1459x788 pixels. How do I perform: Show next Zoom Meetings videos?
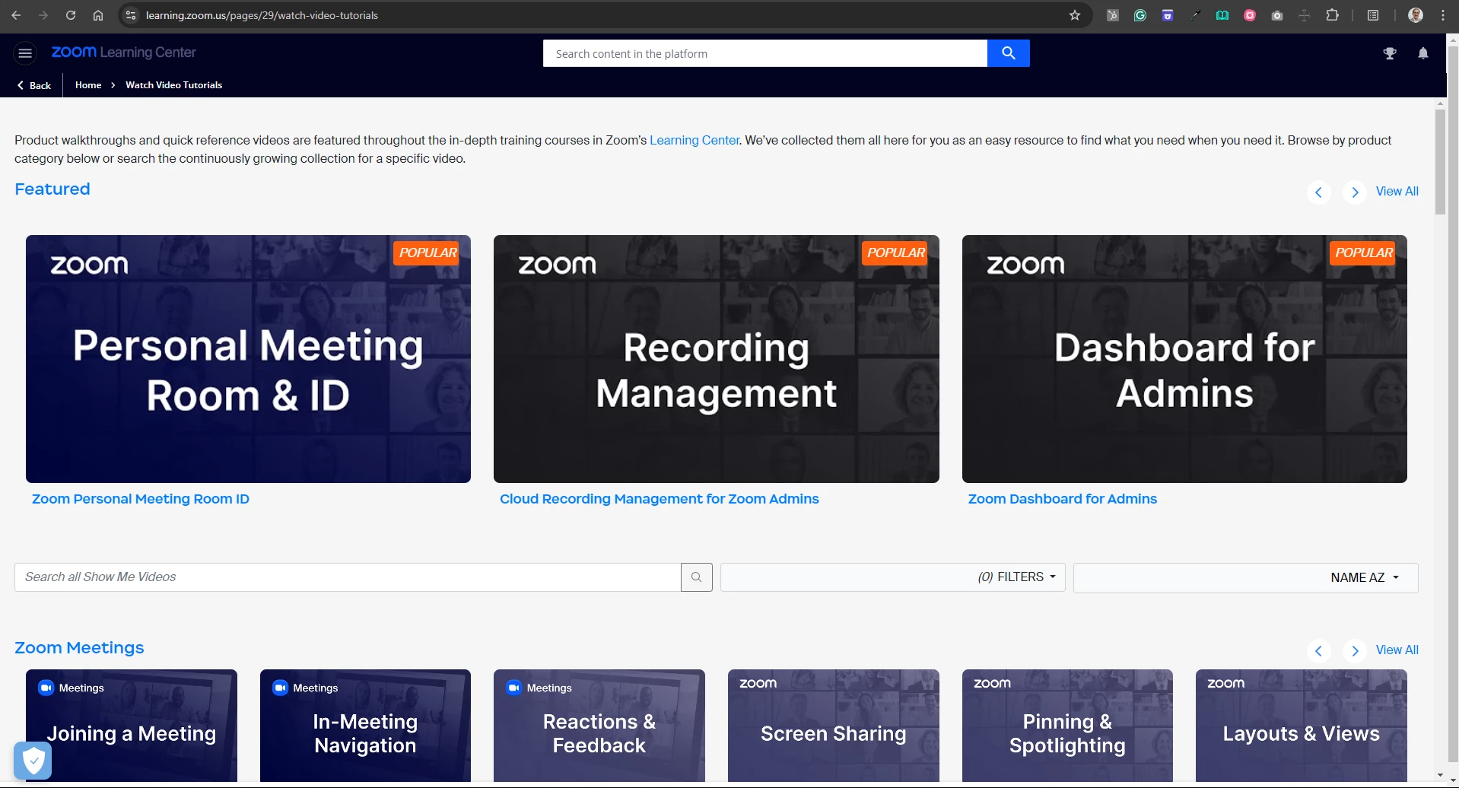pyautogui.click(x=1355, y=651)
